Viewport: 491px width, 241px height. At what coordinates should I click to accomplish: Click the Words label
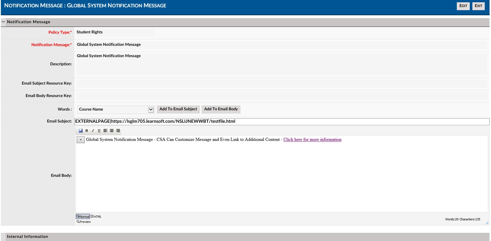tap(65, 109)
